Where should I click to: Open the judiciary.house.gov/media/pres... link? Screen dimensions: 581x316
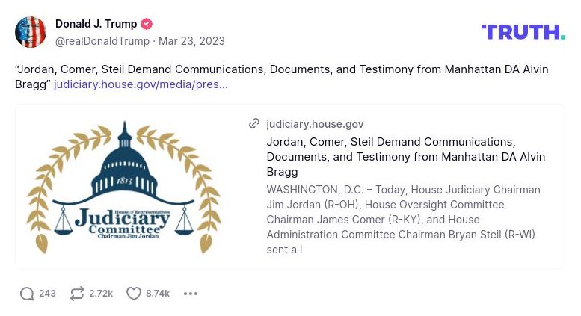[x=141, y=84]
